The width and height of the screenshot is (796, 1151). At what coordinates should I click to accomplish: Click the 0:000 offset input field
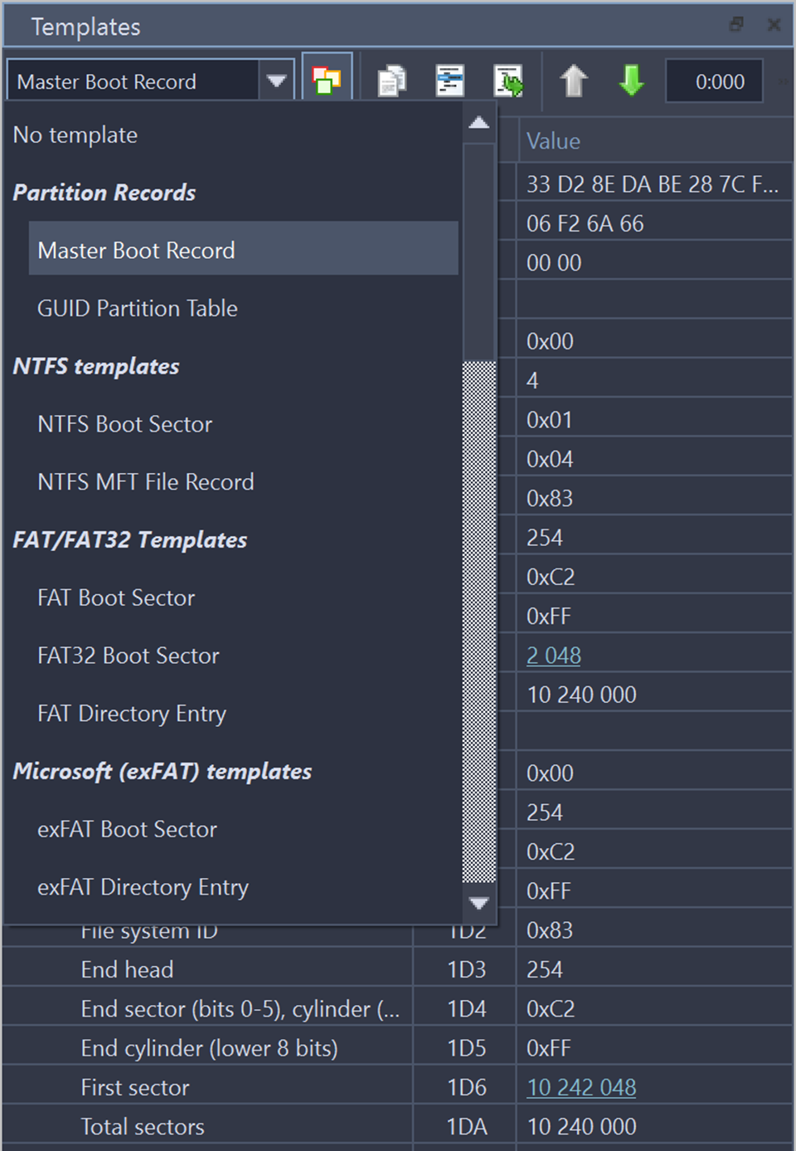(714, 81)
